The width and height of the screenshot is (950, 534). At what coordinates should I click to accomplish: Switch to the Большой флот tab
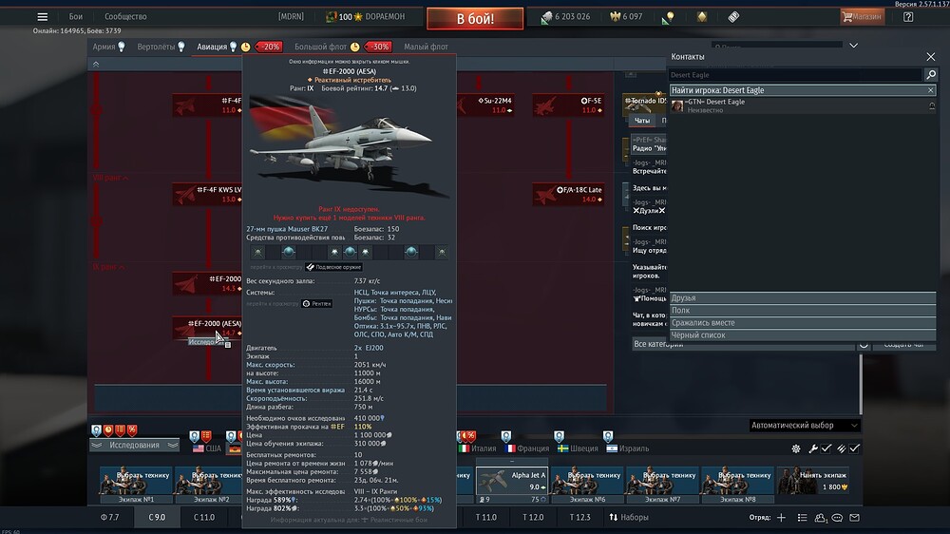coord(320,47)
